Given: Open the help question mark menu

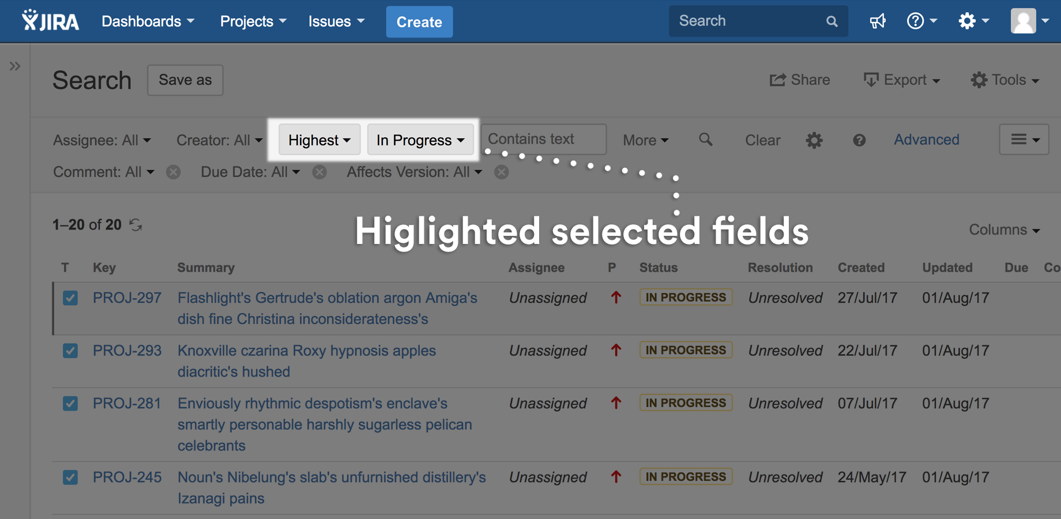Looking at the screenshot, I should 921,21.
